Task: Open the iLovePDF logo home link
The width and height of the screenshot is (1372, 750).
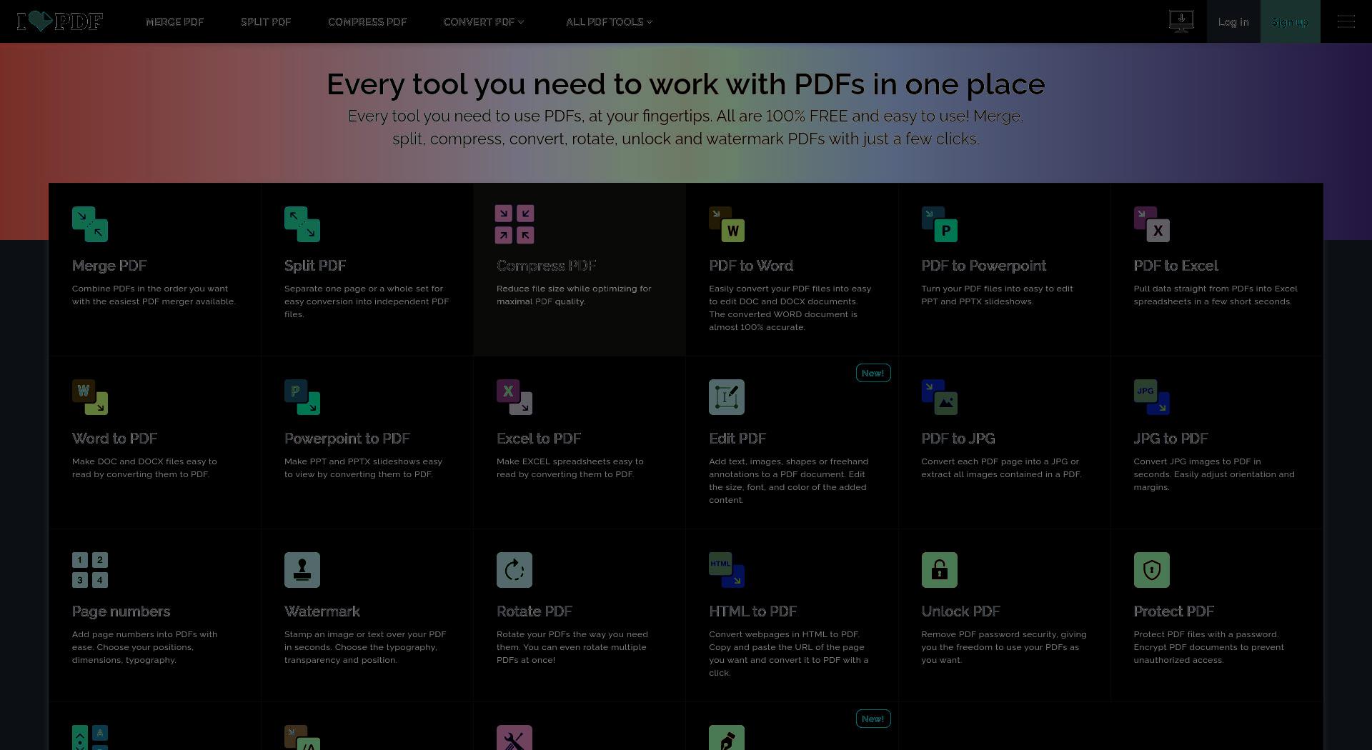Action: click(60, 21)
